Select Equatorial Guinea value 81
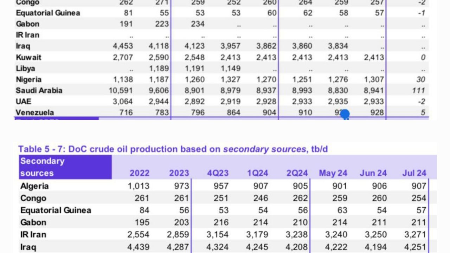This screenshot has height=253, width=450. tap(128, 13)
